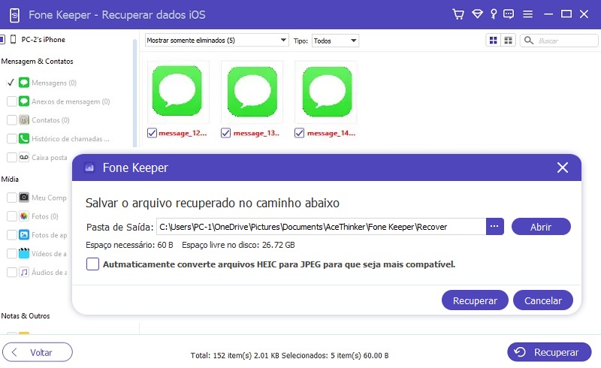Open the hamburger menu icon

tap(528, 14)
